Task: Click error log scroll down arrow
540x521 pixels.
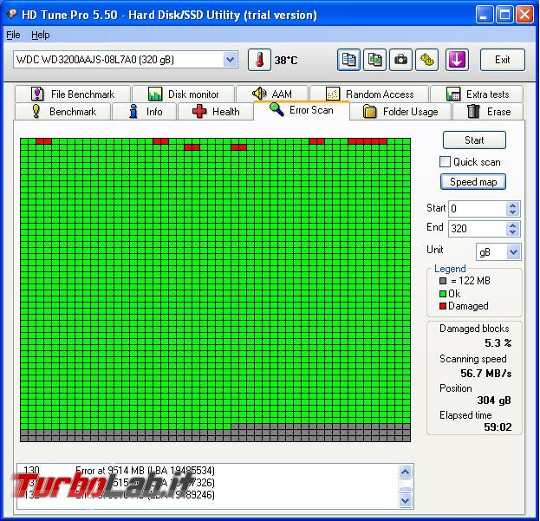Action: click(x=406, y=500)
